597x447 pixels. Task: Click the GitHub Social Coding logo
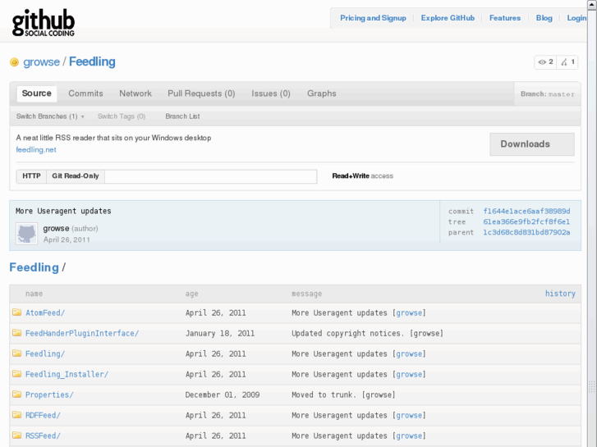point(44,23)
